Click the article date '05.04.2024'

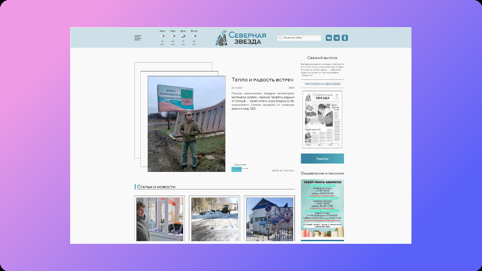point(237,88)
